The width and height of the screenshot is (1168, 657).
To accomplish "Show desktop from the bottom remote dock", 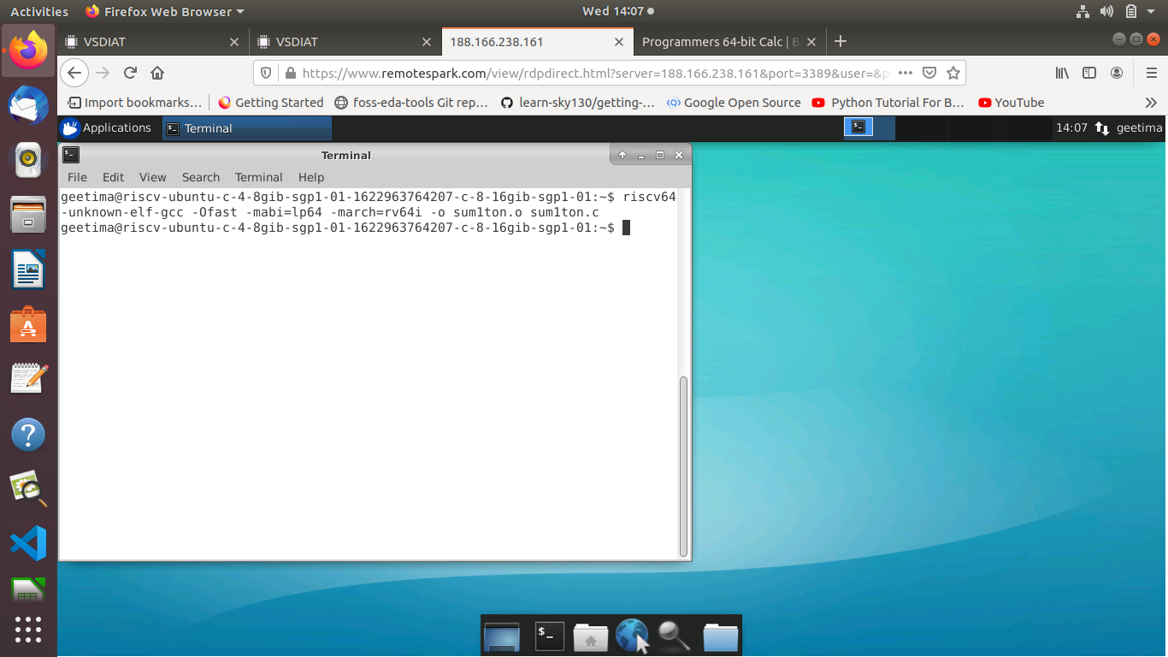I will (502, 636).
